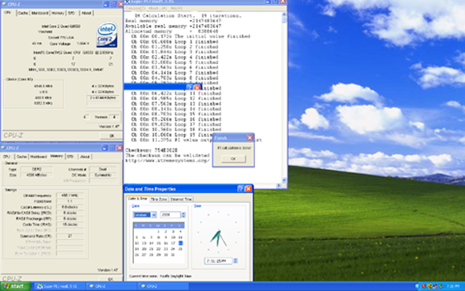Click the 'Loop 1 finished' log line
465x291 pixels.
click(x=175, y=42)
